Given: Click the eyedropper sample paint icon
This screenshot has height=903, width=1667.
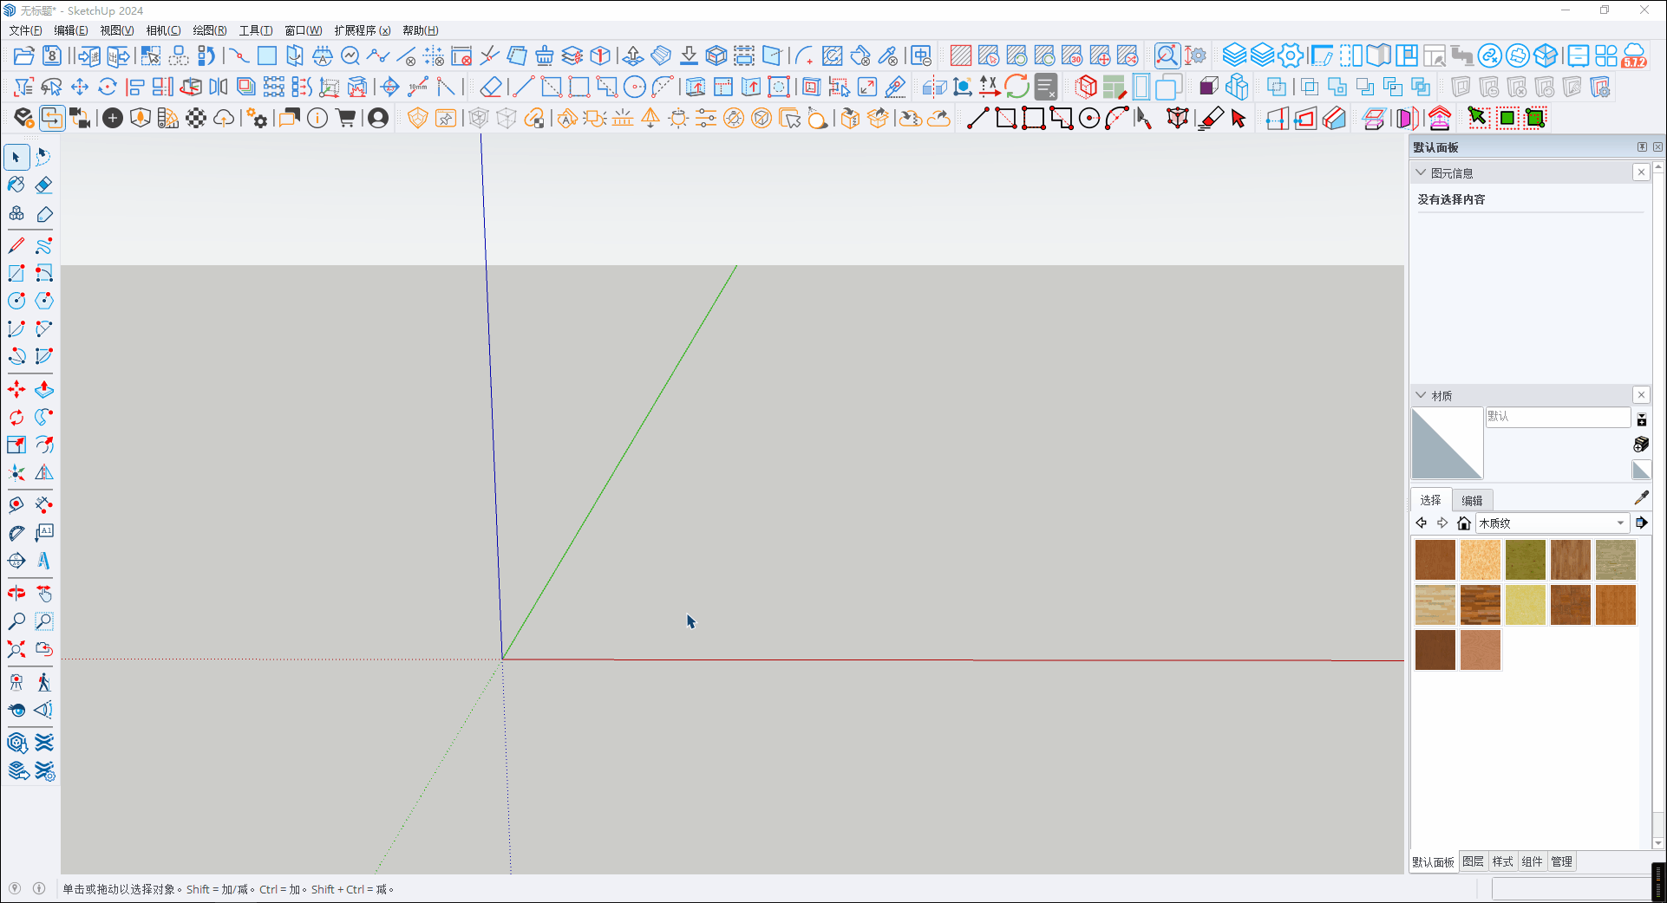Looking at the screenshot, I should tap(1641, 498).
